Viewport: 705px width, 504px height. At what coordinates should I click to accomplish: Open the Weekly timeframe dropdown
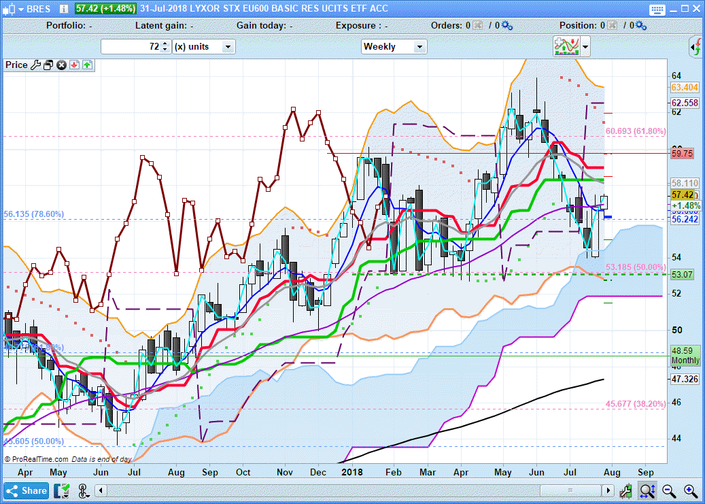[394, 46]
